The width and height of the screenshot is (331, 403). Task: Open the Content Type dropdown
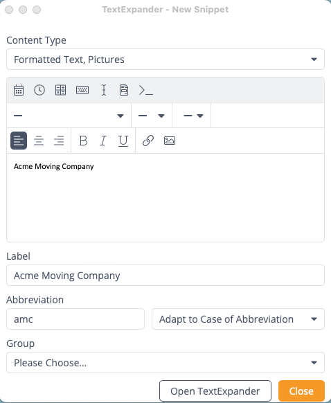click(165, 60)
